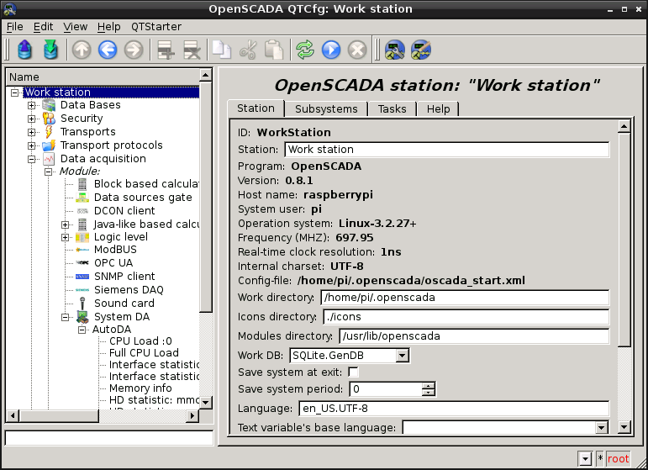Click the Copy item toolbar icon

pos(222,50)
